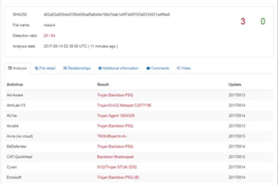The image size is (278, 185).
Task: Click the Cyren antivirus name
Action: pos(12,167)
